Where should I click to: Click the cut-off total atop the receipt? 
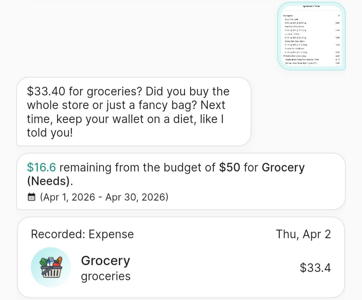[311, 6]
